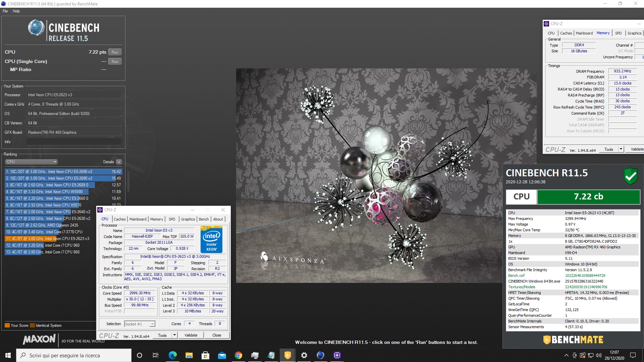The width and height of the screenshot is (644, 362).
Task: Switch to Mainboard tab in front CPU-Z
Action: 138,219
